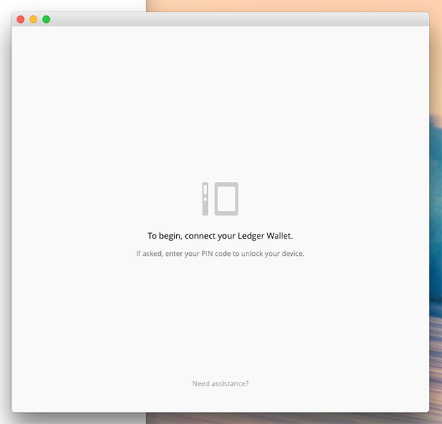The width and height of the screenshot is (442, 424).
Task: Minimize the window with the yellow button
Action: click(34, 19)
